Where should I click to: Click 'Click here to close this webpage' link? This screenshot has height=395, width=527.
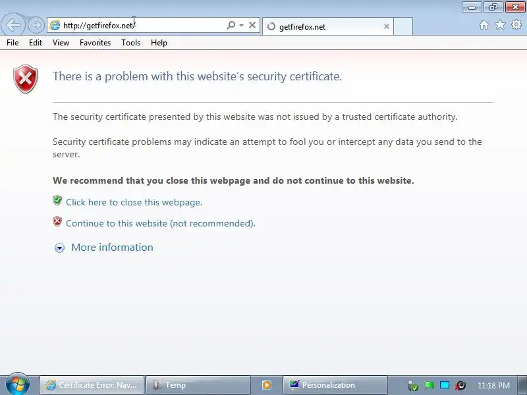point(134,202)
